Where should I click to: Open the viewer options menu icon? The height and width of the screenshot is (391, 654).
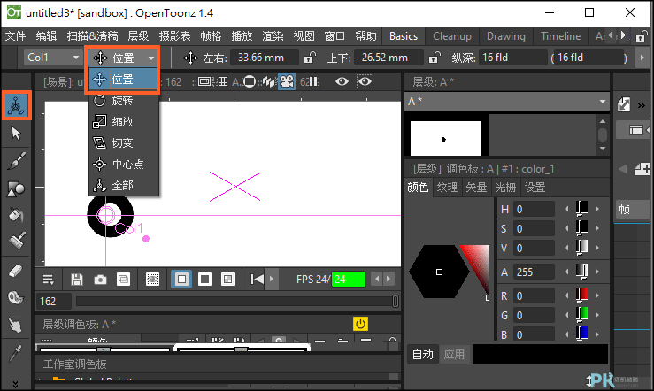click(49, 280)
